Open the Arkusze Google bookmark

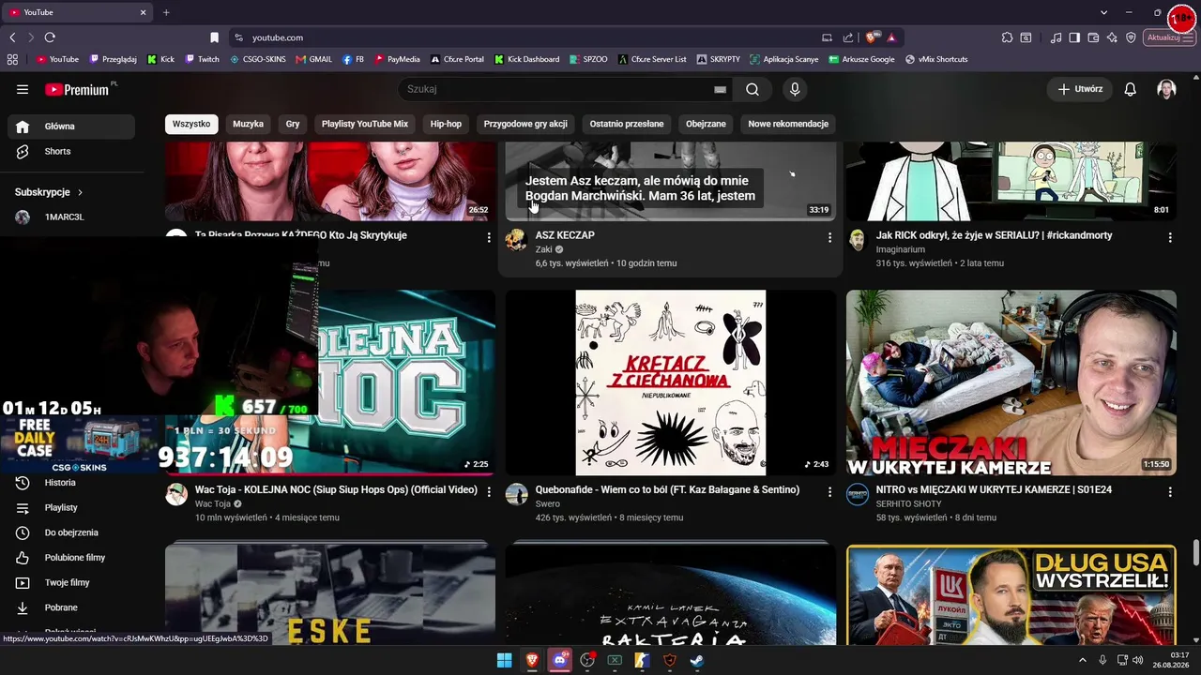(861, 59)
